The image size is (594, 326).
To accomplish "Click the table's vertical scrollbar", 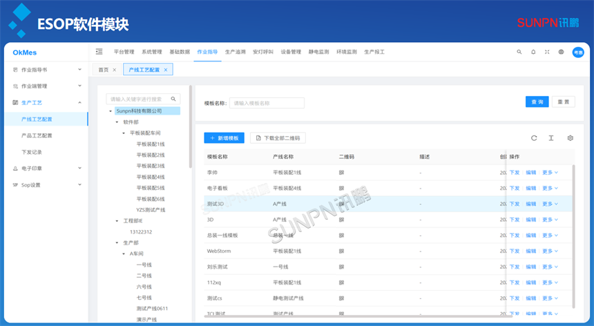I will pos(573,237).
